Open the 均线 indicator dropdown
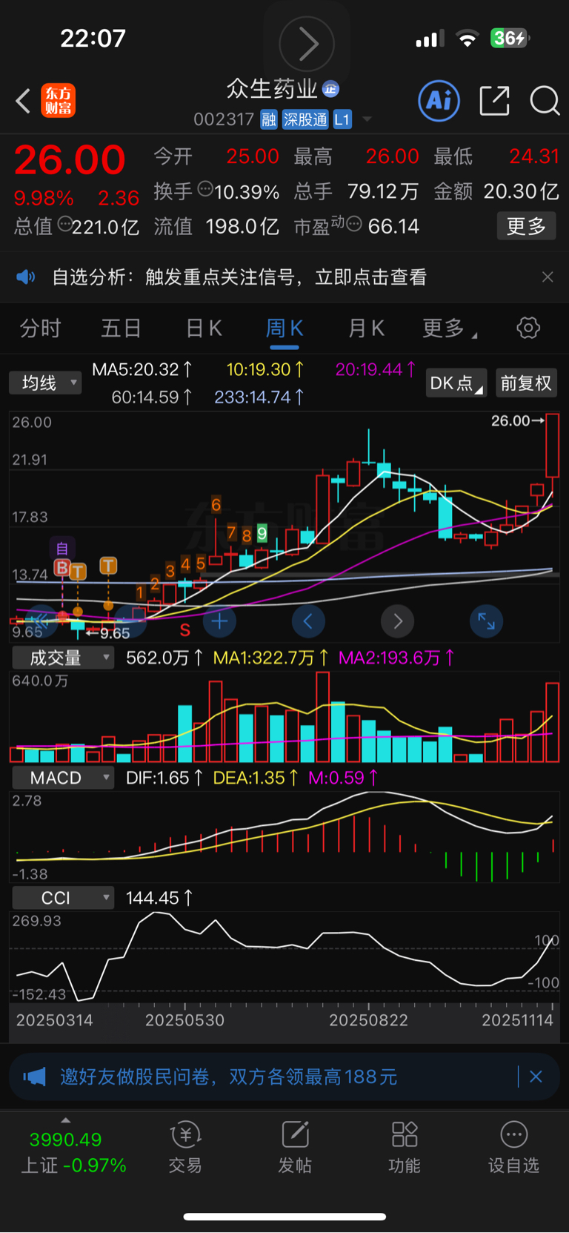 (45, 383)
